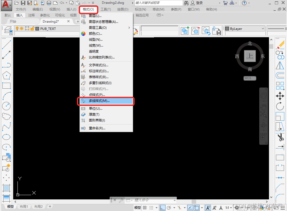
Task: Open the 颜色(C)... color wheel entry
Action: pyautogui.click(x=106, y=34)
